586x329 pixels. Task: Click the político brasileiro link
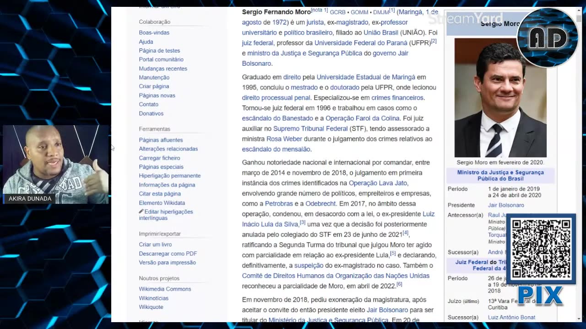(x=308, y=32)
